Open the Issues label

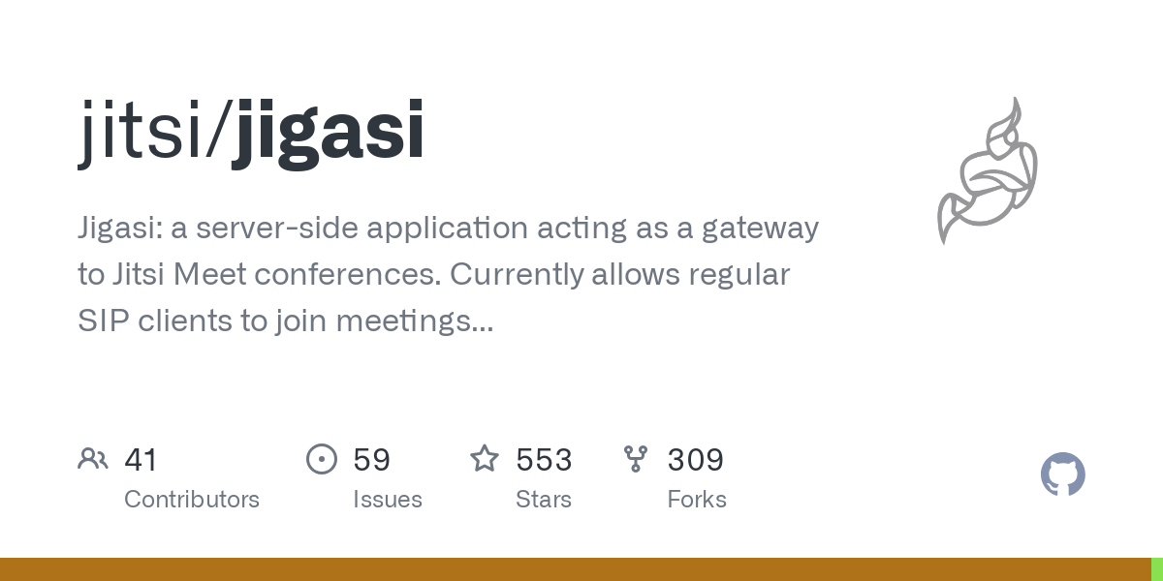click(x=388, y=500)
